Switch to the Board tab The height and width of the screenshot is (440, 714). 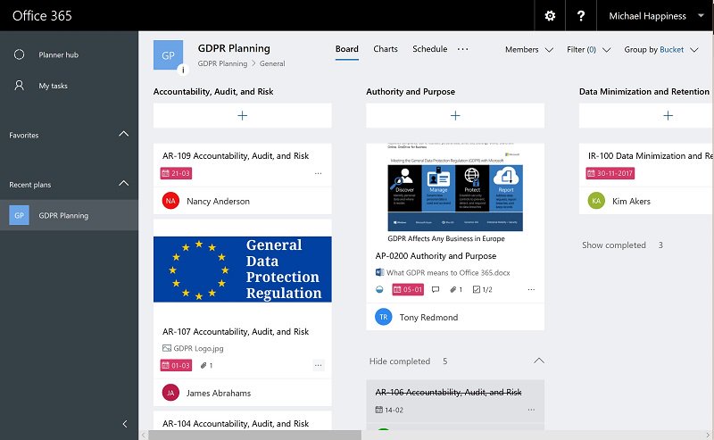tap(347, 49)
